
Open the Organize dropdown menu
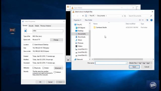(x=77, y=20)
